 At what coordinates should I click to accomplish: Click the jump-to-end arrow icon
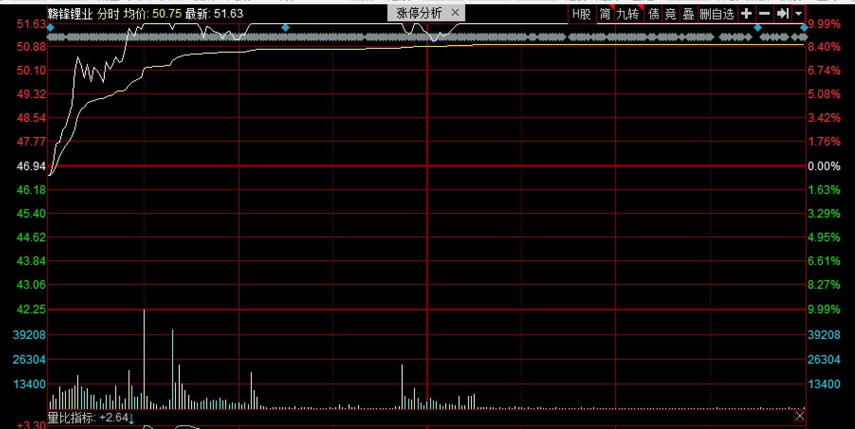(782, 14)
